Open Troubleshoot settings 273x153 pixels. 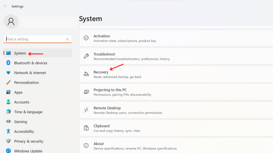click(x=176, y=56)
